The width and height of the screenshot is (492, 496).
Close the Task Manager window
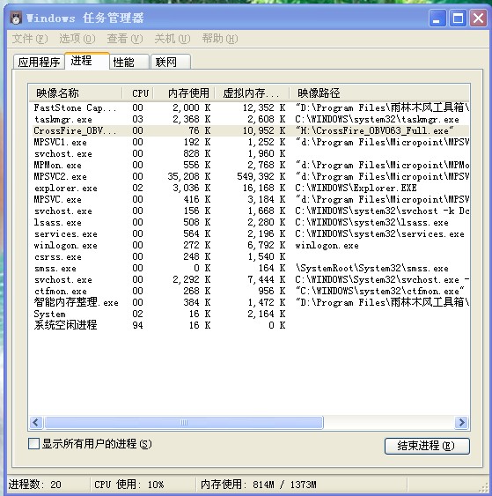click(478, 18)
